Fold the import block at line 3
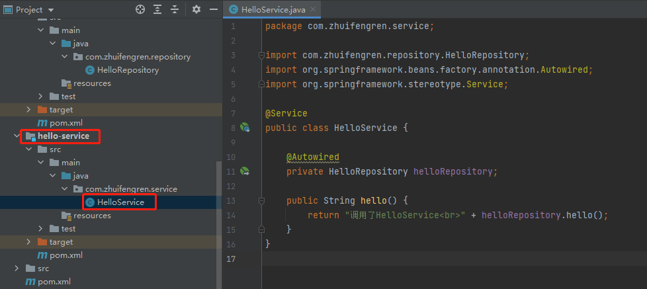 click(262, 55)
